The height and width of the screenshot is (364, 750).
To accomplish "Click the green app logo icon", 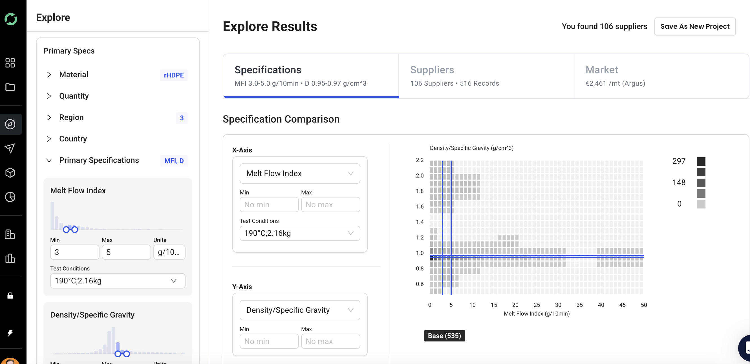I will point(11,19).
